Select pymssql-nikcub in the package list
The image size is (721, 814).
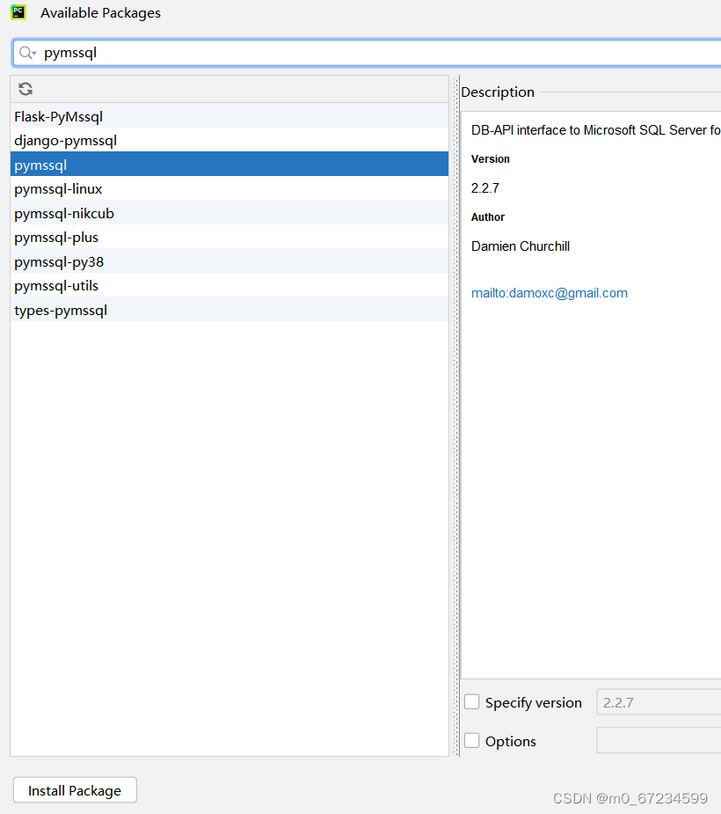pos(229,213)
